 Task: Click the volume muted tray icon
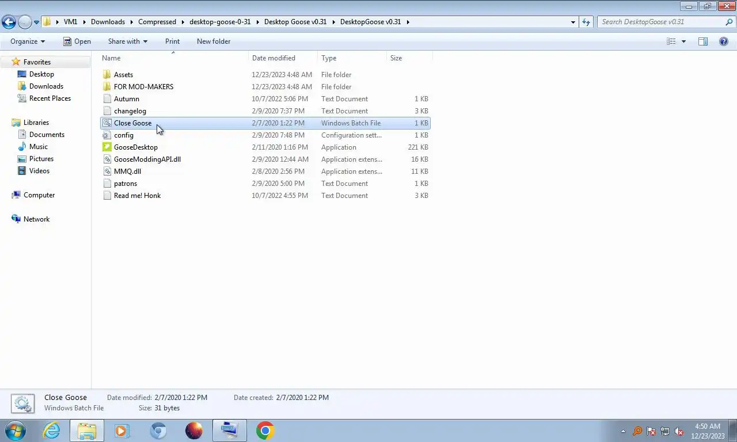pos(679,431)
